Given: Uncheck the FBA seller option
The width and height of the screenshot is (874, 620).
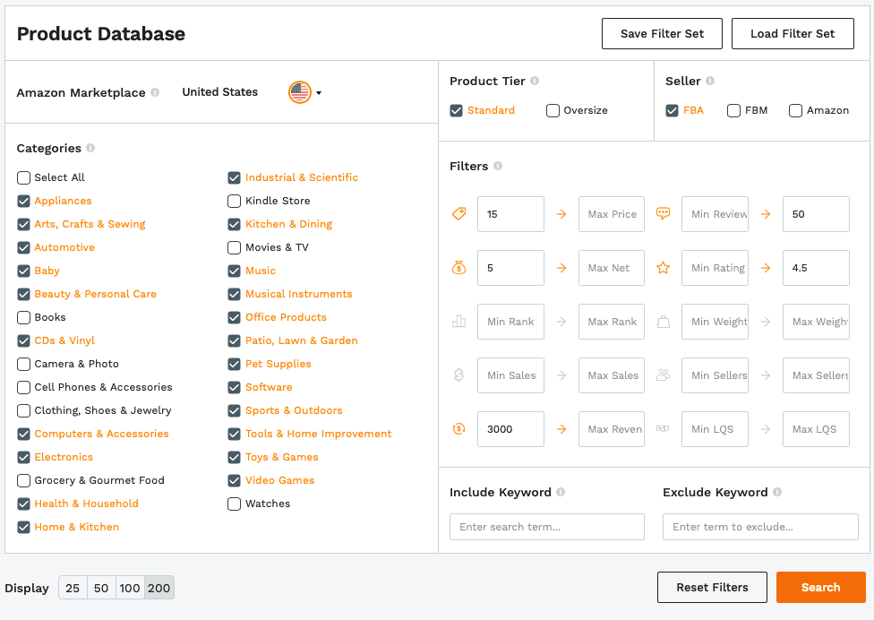Looking at the screenshot, I should (673, 110).
